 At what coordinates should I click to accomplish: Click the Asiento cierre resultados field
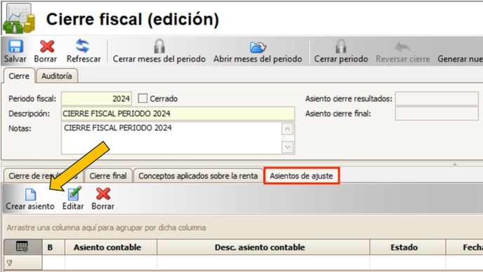[x=437, y=98]
